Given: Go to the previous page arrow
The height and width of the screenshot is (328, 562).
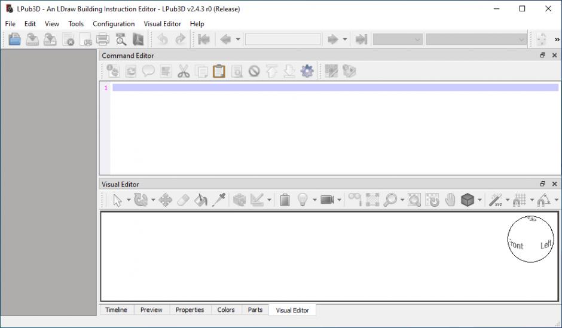Looking at the screenshot, I should click(225, 39).
